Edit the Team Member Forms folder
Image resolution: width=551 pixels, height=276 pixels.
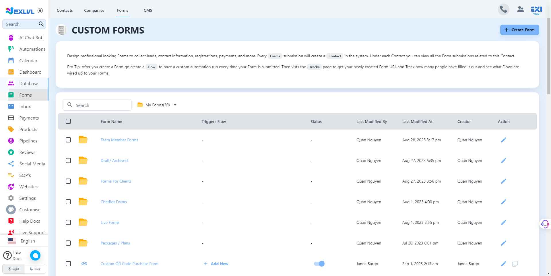tap(503, 140)
